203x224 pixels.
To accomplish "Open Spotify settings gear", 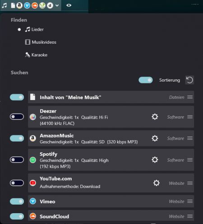I will click(x=155, y=160).
